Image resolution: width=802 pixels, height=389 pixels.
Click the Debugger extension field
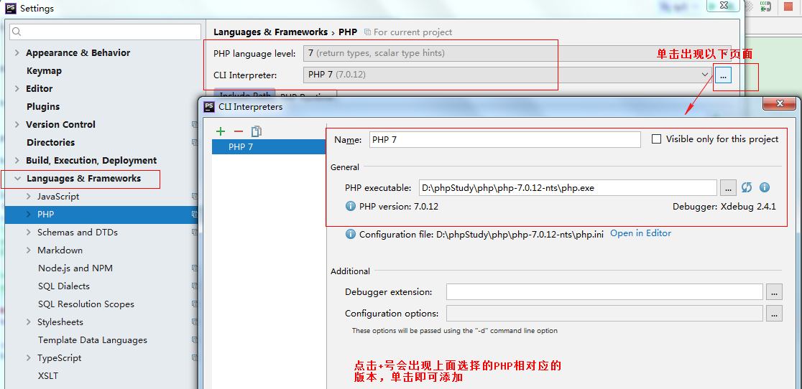(x=604, y=292)
